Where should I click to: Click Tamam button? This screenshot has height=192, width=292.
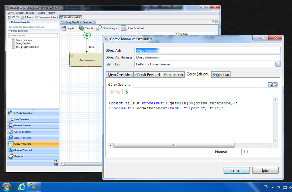point(237,170)
